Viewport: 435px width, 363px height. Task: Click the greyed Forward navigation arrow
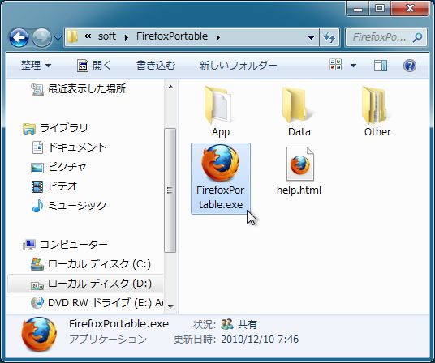(41, 37)
